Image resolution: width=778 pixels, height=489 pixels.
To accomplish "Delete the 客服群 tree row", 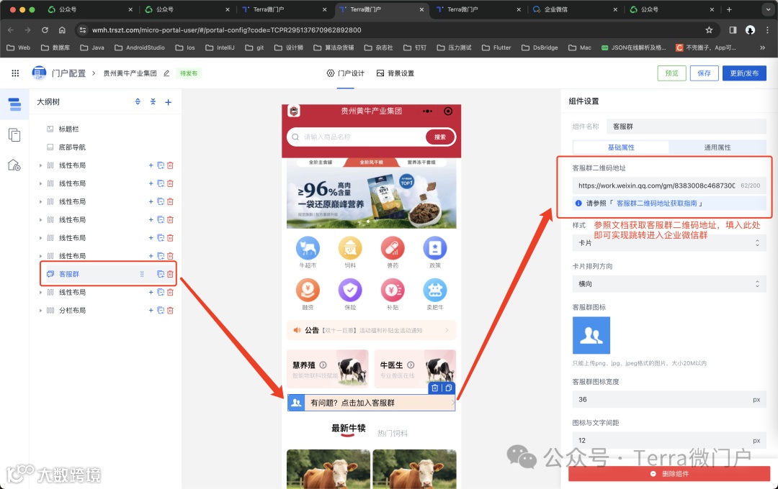I will (170, 274).
